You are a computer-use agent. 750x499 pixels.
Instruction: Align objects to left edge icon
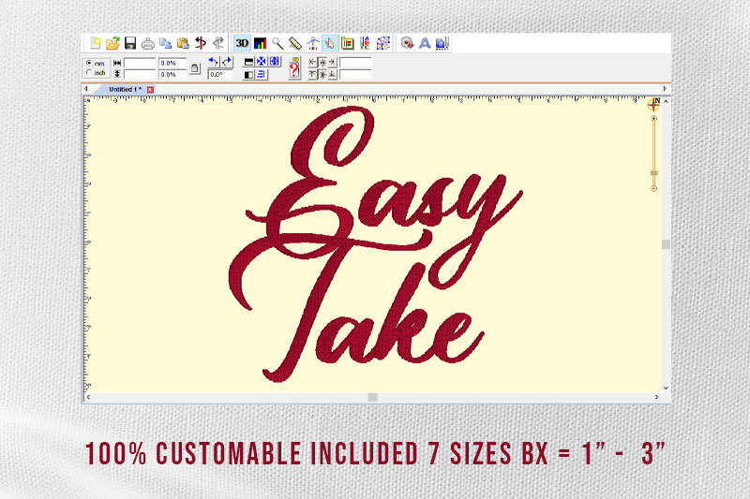[x=313, y=63]
